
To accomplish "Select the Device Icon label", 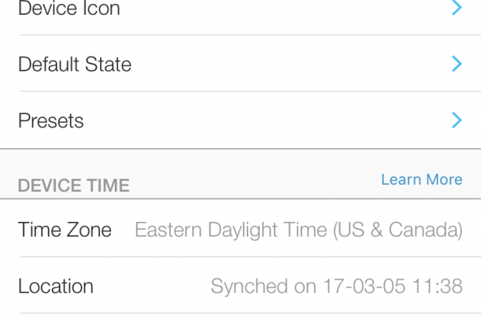I will pos(69,9).
